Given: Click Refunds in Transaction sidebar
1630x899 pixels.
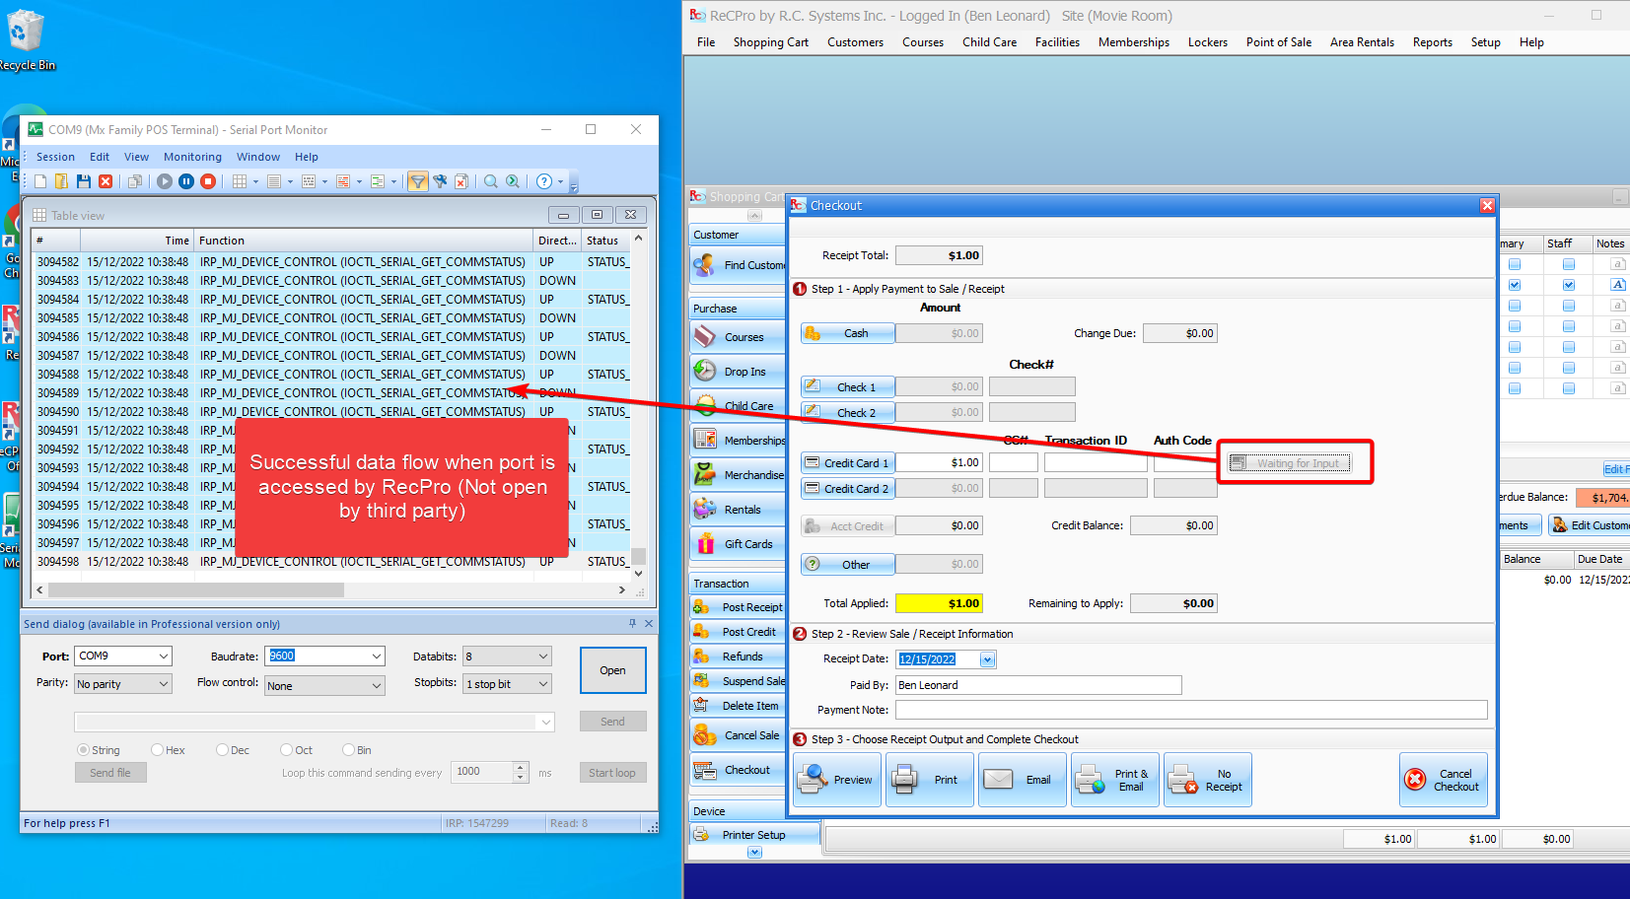Looking at the screenshot, I should click(x=739, y=657).
